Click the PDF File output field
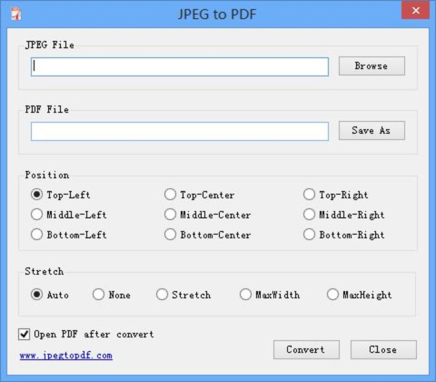This screenshot has height=382, width=436. (x=180, y=131)
